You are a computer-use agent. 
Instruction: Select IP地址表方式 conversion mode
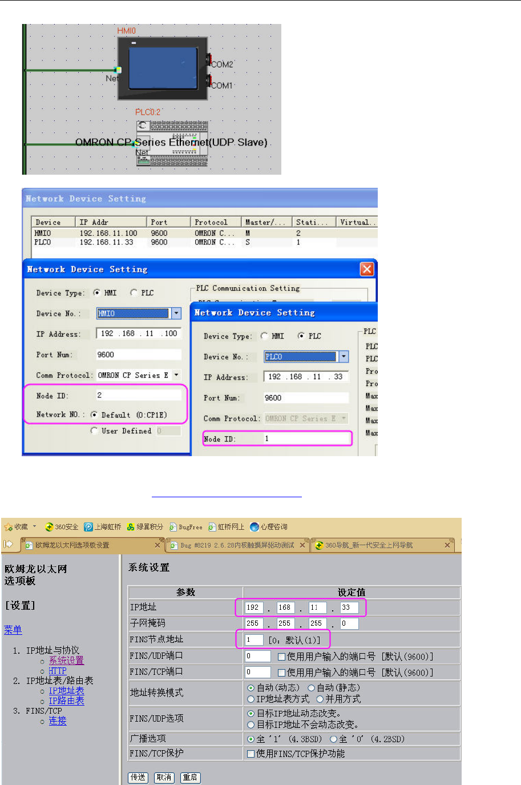click(251, 699)
